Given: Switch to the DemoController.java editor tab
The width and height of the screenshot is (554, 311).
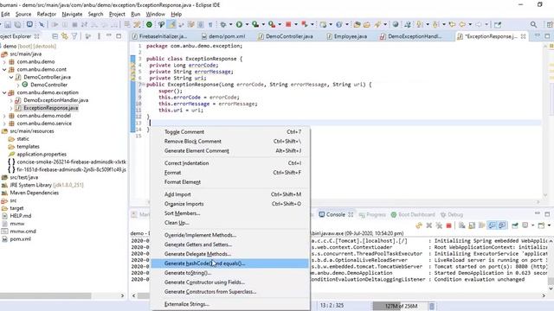Looking at the screenshot, I should [x=286, y=36].
